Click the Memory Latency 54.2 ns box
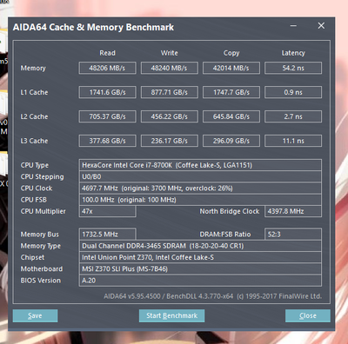The height and width of the screenshot is (344, 348). pos(293,68)
